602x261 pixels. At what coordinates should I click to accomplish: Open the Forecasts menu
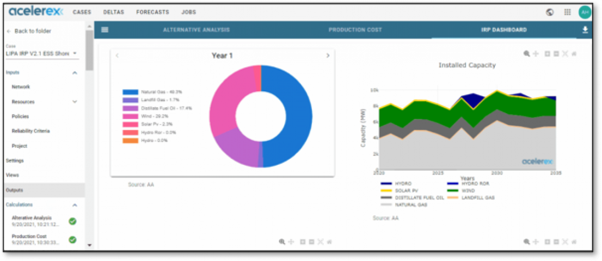tap(152, 12)
